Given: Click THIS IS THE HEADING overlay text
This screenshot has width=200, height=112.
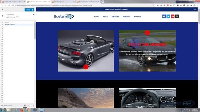Looking at the screenshot, I should tap(147, 44).
